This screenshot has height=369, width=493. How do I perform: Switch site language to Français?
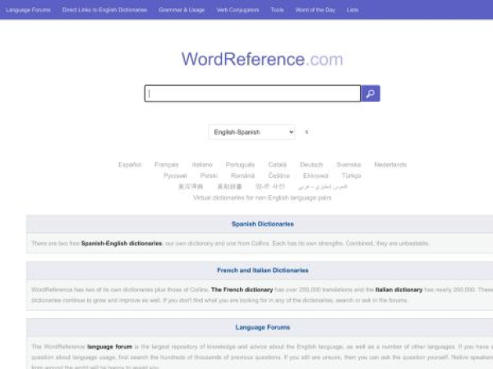(166, 165)
